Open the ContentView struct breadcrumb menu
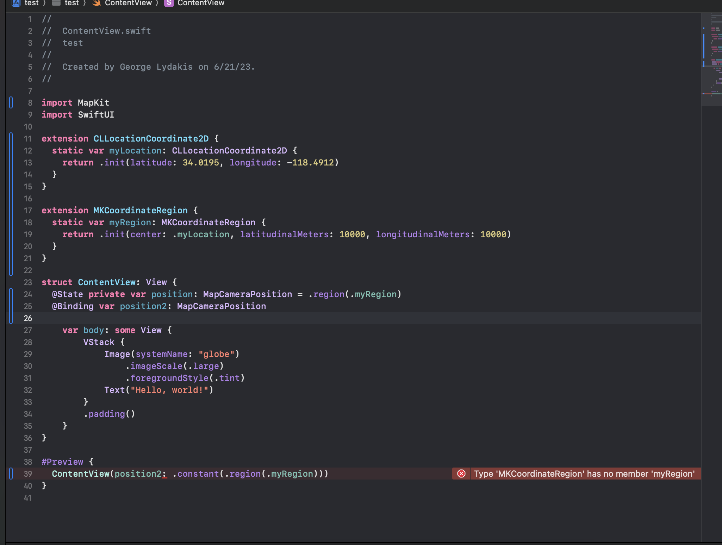 tap(201, 3)
